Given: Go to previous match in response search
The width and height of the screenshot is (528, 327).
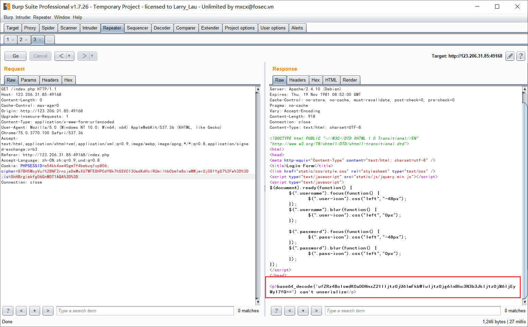Looking at the screenshot, I should tap(290, 311).
